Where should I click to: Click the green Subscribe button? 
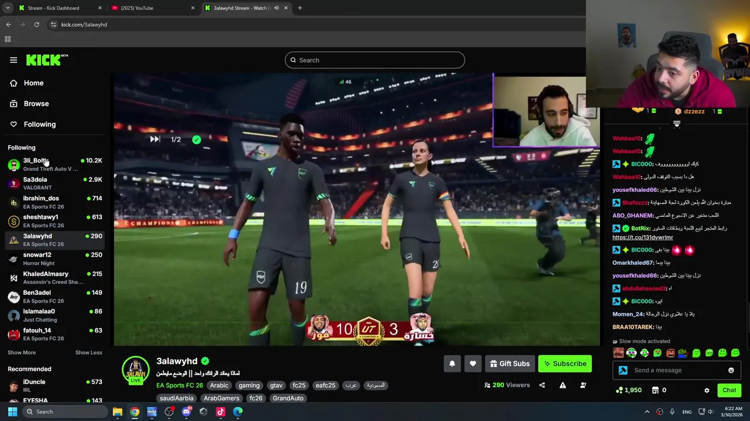(x=565, y=364)
